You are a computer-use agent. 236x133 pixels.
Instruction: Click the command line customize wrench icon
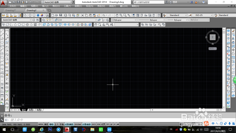(2, 120)
